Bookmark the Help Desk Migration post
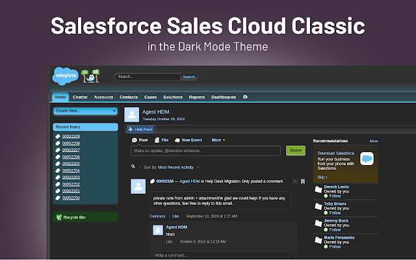The image size is (416, 260). pyautogui.click(x=303, y=181)
